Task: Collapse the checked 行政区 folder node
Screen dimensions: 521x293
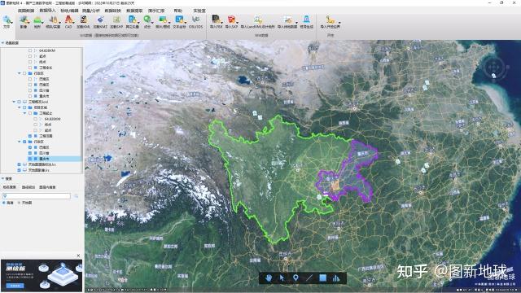Action: 20,142
